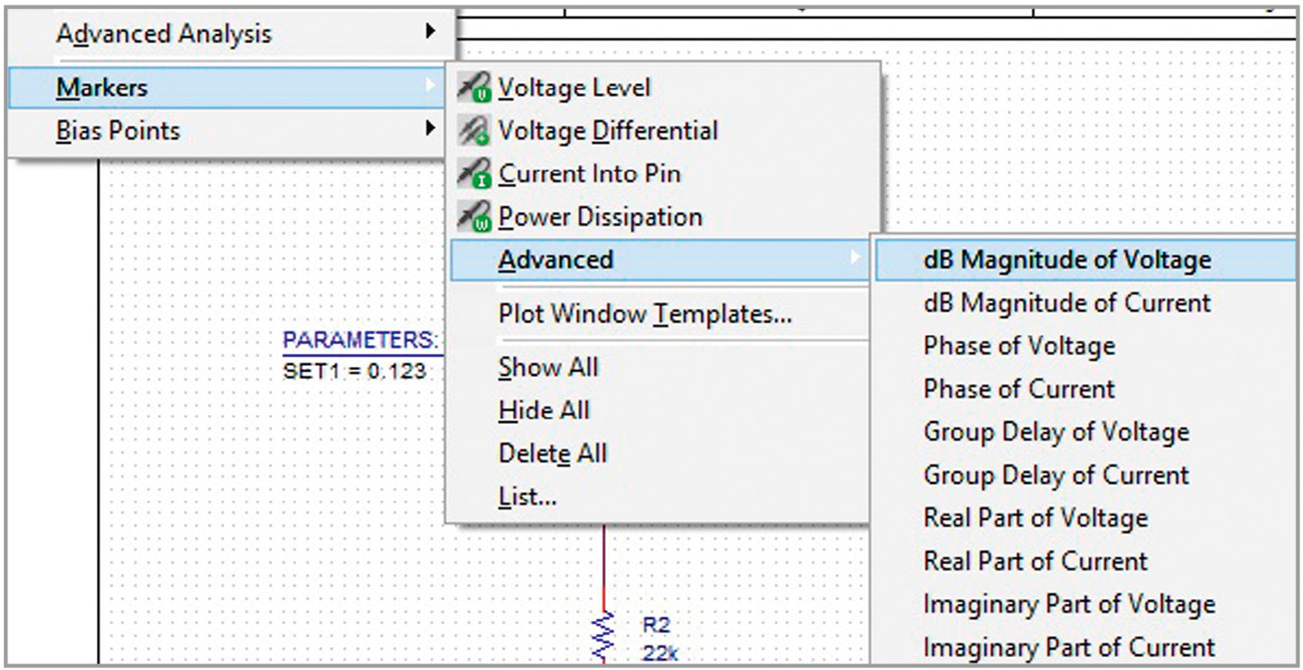1303x670 pixels.
Task: Select Group Delay of Voltage
Action: (1055, 432)
